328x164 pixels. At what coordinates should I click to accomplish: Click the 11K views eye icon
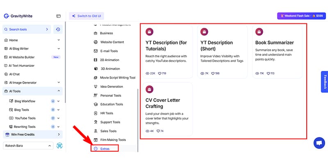pyautogui.click(x=257, y=74)
